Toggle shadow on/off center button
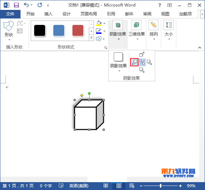 (142, 62)
